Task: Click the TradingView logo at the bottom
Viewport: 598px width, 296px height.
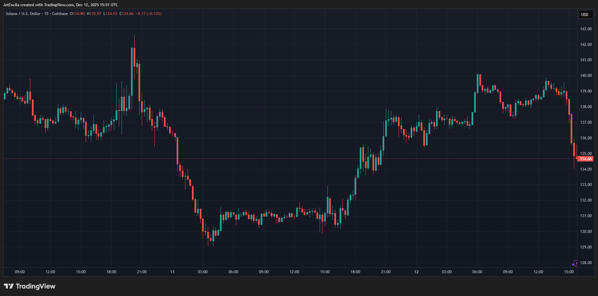Action: [x=30, y=286]
